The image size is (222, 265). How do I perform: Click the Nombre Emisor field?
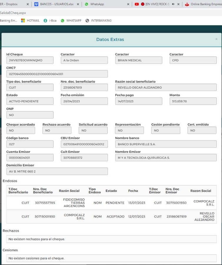pos(166,158)
